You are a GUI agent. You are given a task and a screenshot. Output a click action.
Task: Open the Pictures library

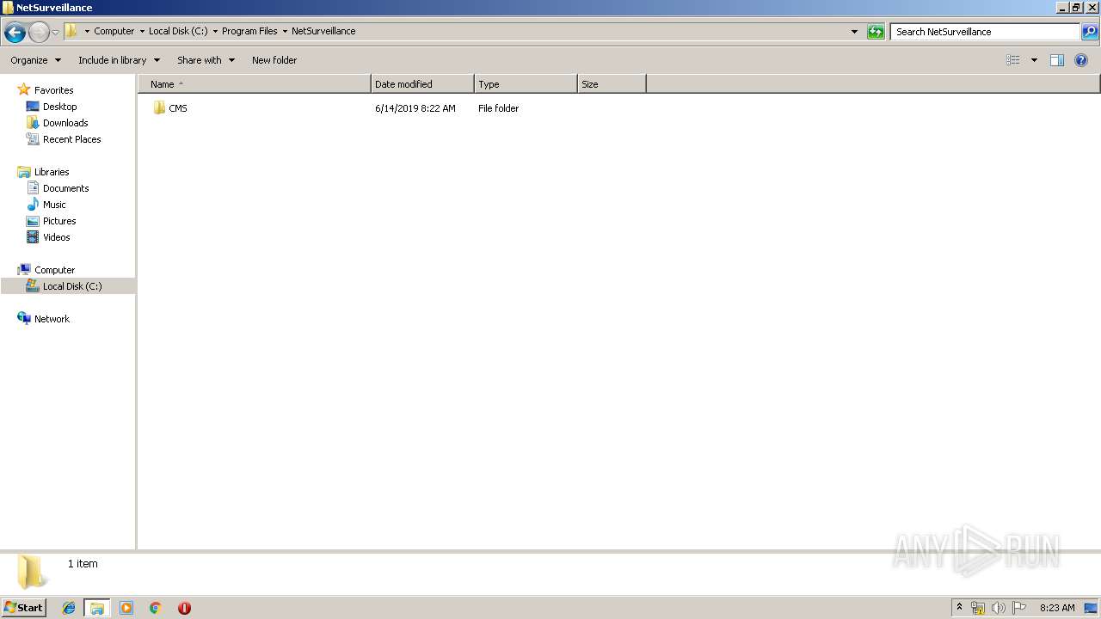(x=51, y=221)
